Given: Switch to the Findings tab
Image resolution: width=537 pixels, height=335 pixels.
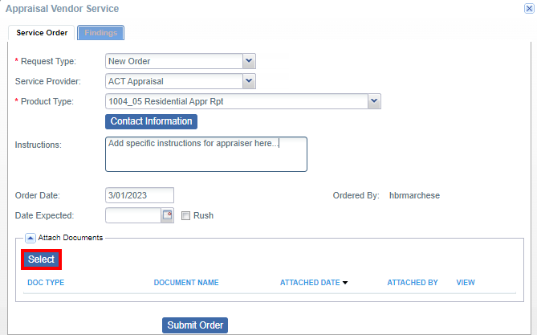Looking at the screenshot, I should pyautogui.click(x=100, y=33).
